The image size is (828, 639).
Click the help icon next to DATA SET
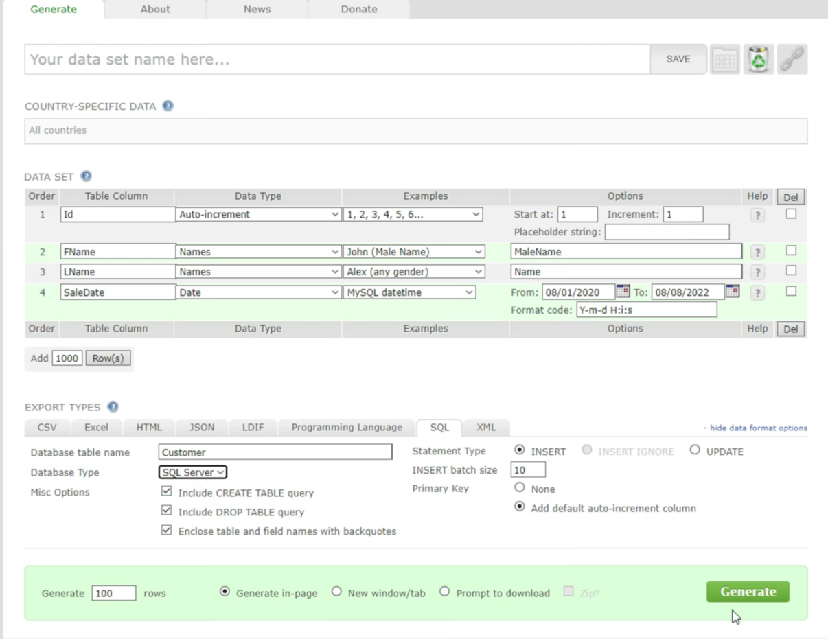tap(86, 176)
